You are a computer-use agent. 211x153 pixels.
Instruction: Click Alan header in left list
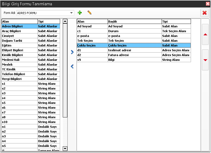coord(19,22)
